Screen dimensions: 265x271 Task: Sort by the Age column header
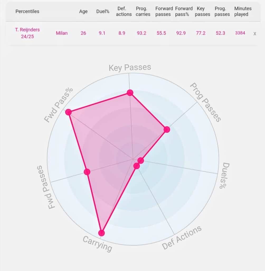(83, 11)
